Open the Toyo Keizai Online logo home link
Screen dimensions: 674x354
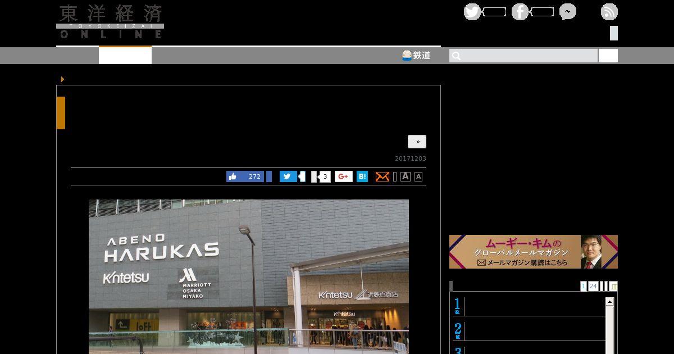point(110,21)
